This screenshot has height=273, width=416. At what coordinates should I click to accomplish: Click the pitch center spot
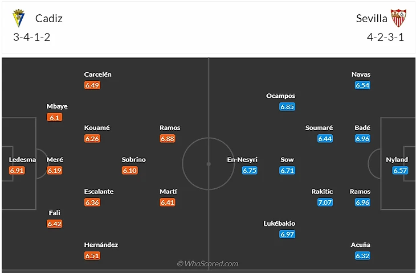coord(209,164)
